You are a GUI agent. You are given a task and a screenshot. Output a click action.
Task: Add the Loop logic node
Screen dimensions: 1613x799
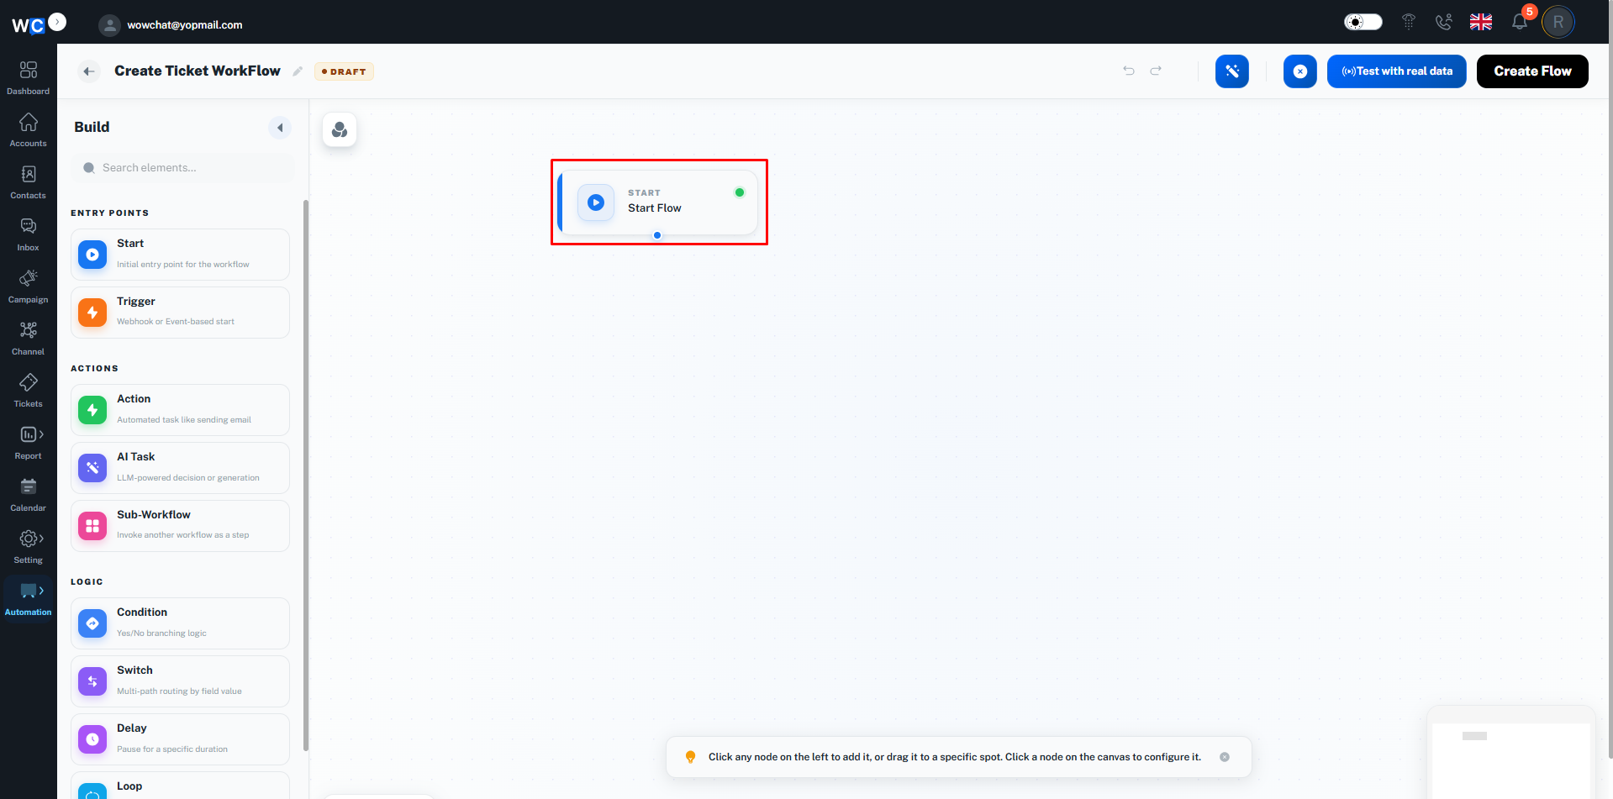(180, 786)
